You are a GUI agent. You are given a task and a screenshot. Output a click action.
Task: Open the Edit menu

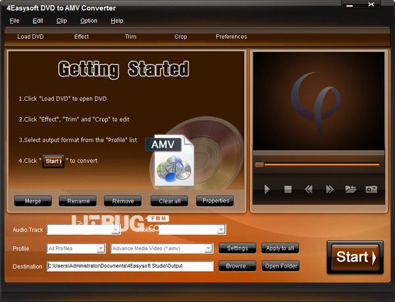[38, 21]
